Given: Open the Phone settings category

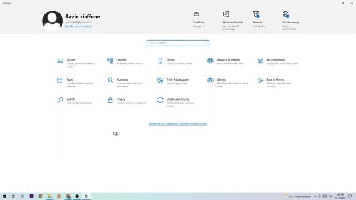Looking at the screenshot, I should click(175, 62).
